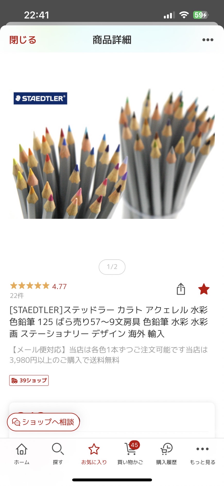Tap the share icon
Image resolution: width=224 pixels, height=486 pixels.
pos(181,289)
